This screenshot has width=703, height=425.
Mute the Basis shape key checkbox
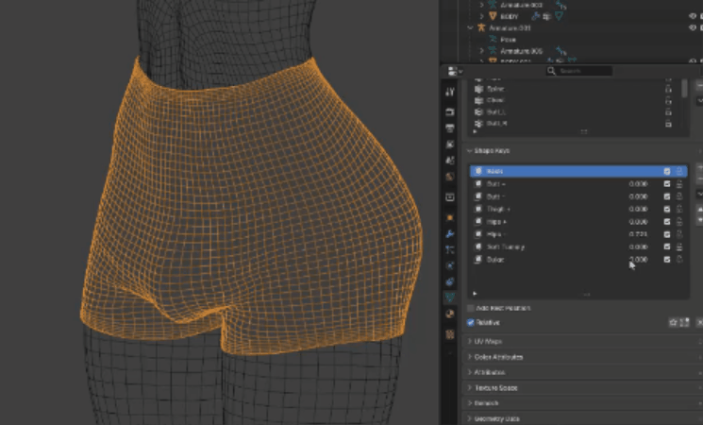[x=667, y=171]
